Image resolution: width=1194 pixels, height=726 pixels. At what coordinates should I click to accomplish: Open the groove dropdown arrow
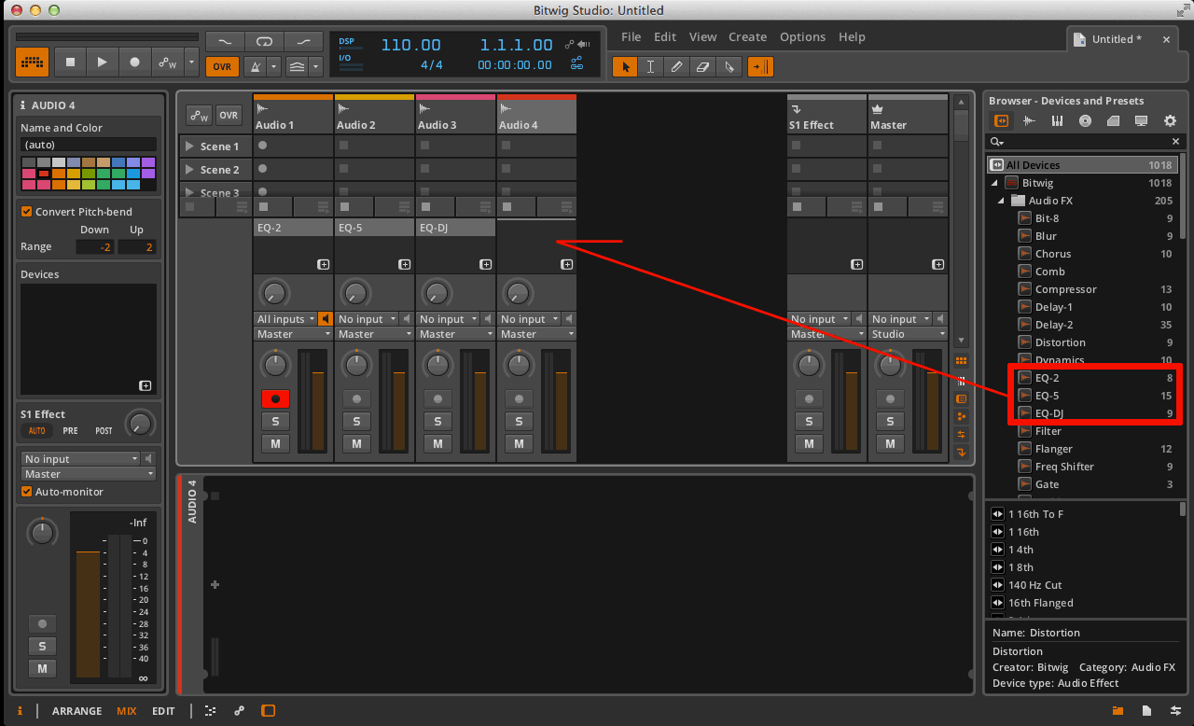[x=316, y=66]
